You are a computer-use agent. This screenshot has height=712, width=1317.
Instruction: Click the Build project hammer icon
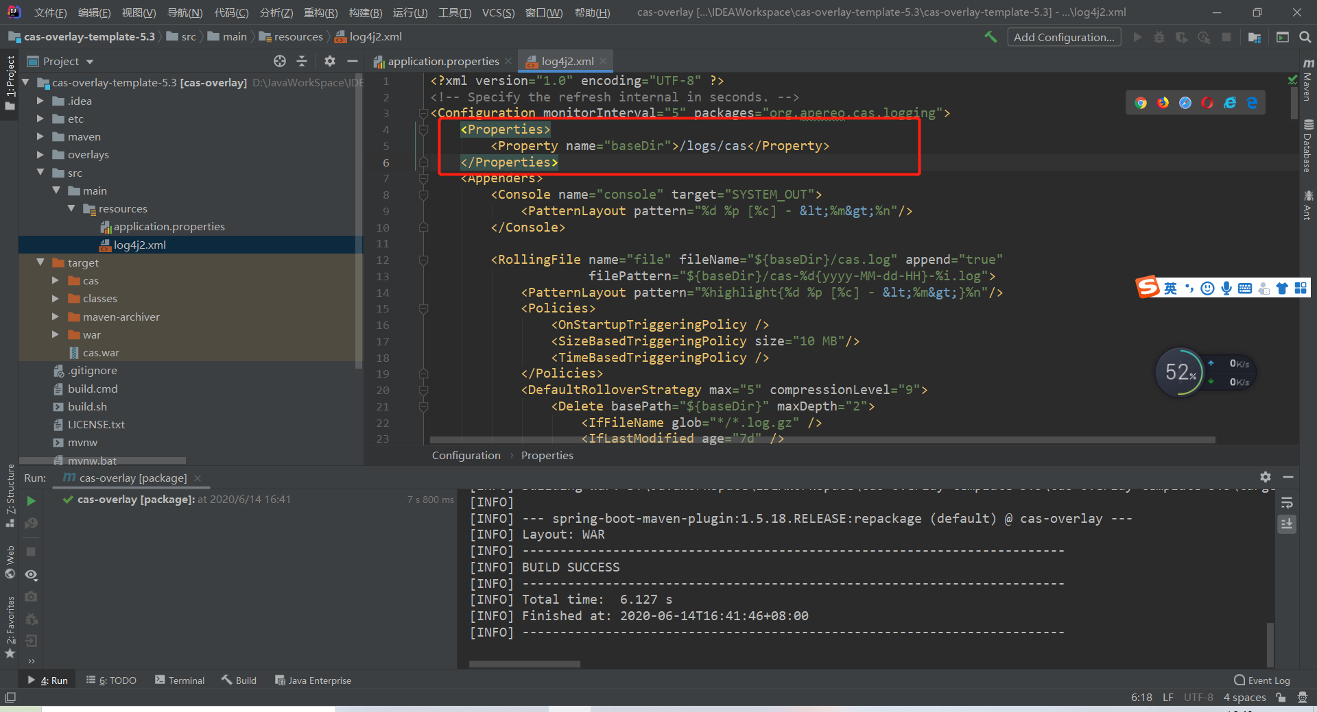990,37
